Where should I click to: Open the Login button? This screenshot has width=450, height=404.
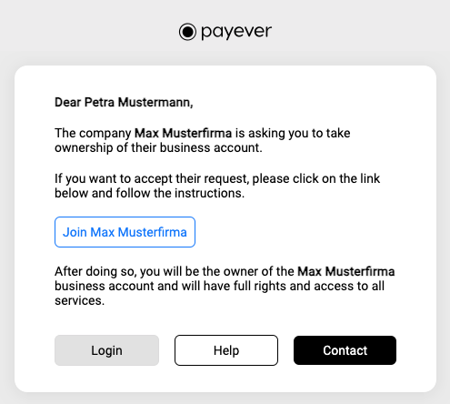click(x=106, y=350)
